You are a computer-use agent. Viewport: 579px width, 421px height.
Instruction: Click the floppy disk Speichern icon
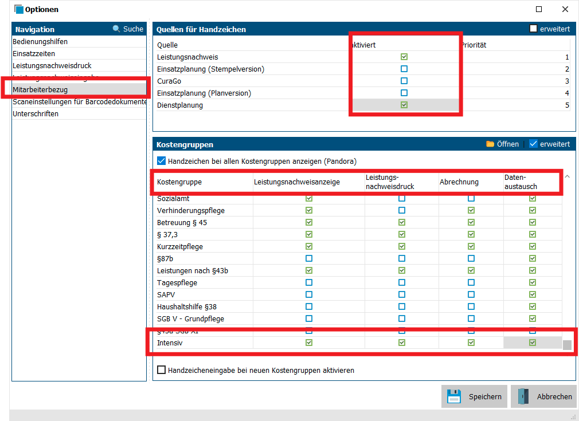click(x=454, y=396)
